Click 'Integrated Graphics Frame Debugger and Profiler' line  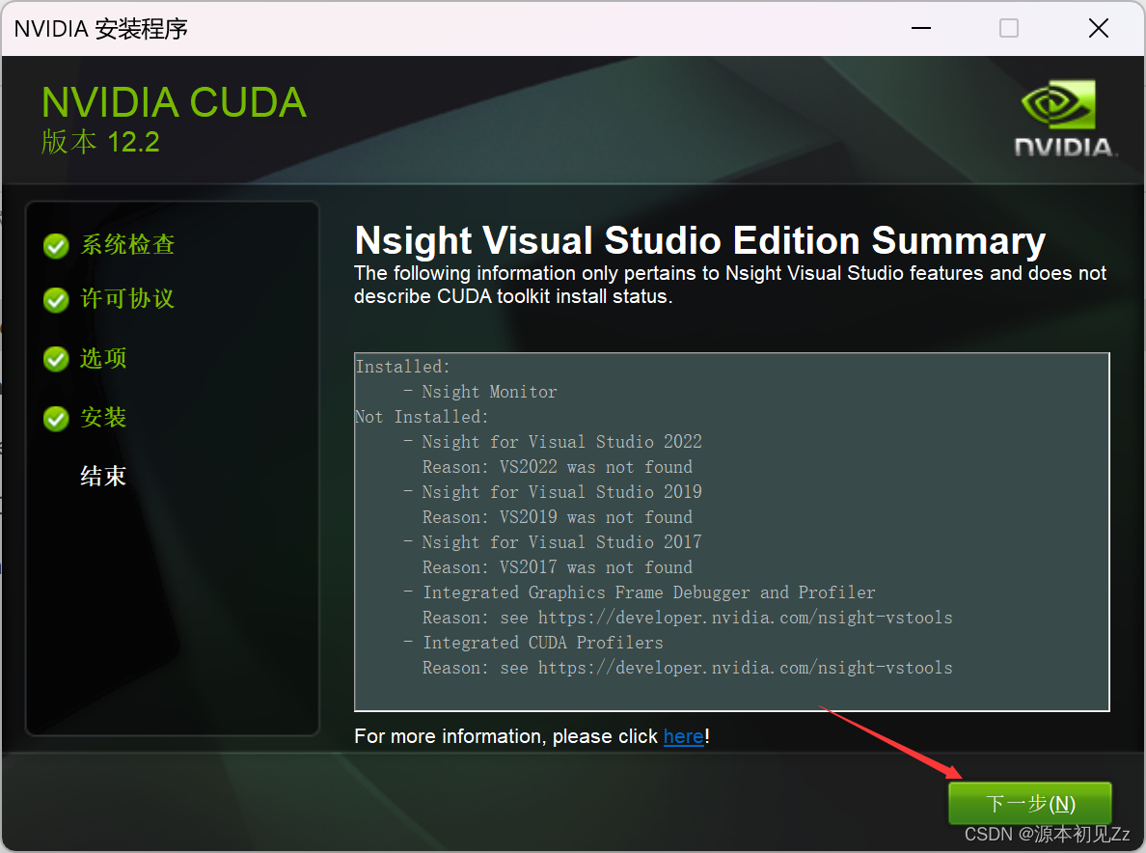(x=648, y=592)
